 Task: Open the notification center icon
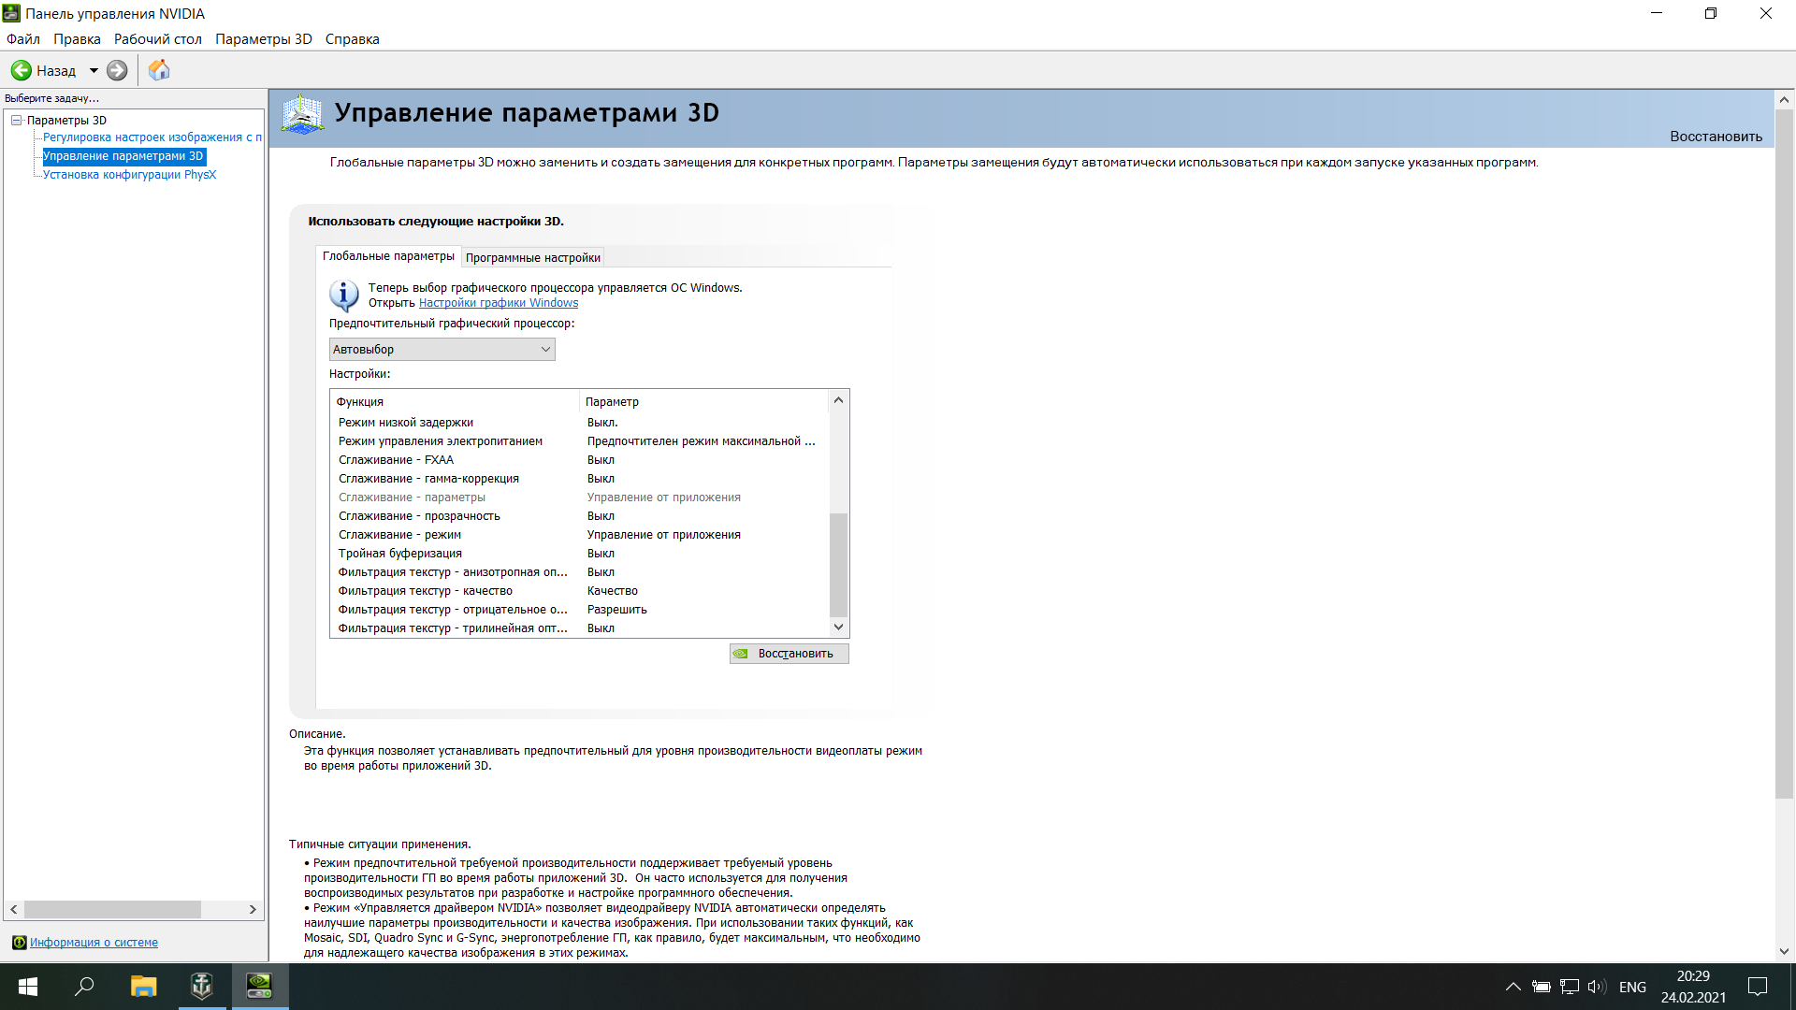pos(1758,987)
